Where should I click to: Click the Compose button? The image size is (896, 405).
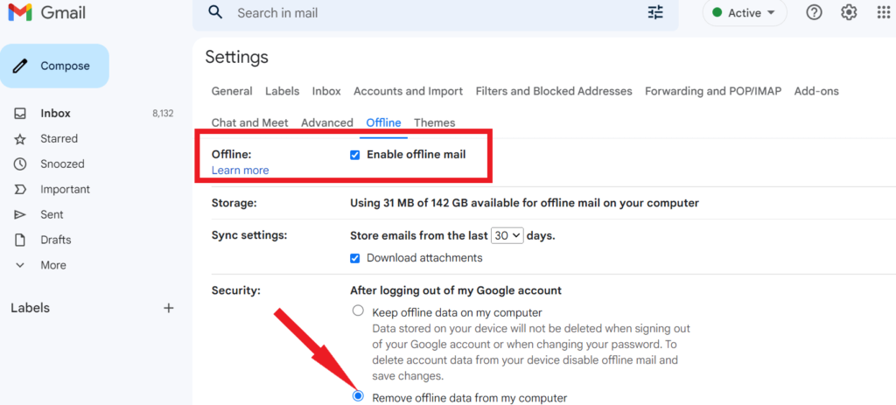[x=54, y=66]
